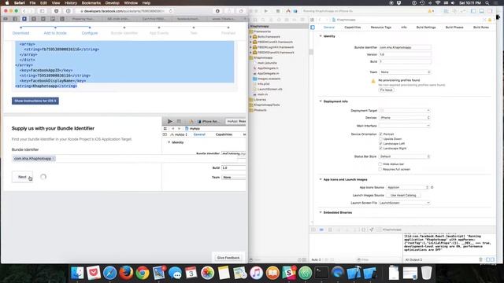
Task: Select AppDelegate.m in project navigator
Action: tap(268, 73)
